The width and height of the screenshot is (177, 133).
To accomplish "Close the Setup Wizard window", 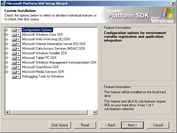I will click(x=173, y=3).
